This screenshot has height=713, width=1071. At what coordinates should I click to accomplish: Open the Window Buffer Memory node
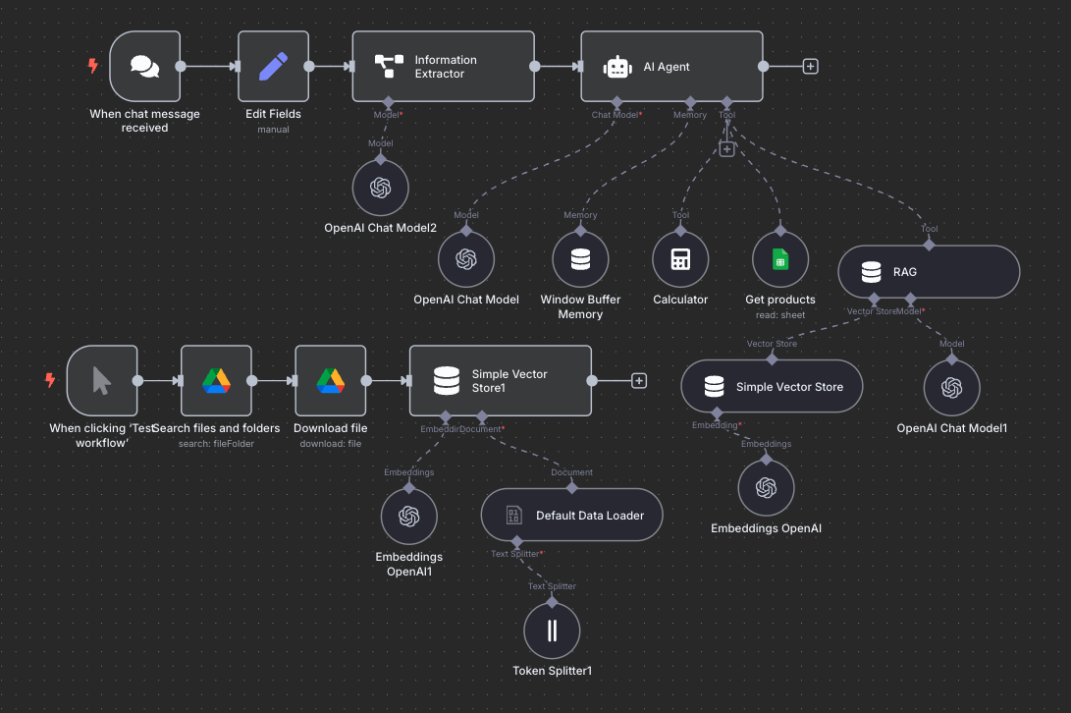580,259
